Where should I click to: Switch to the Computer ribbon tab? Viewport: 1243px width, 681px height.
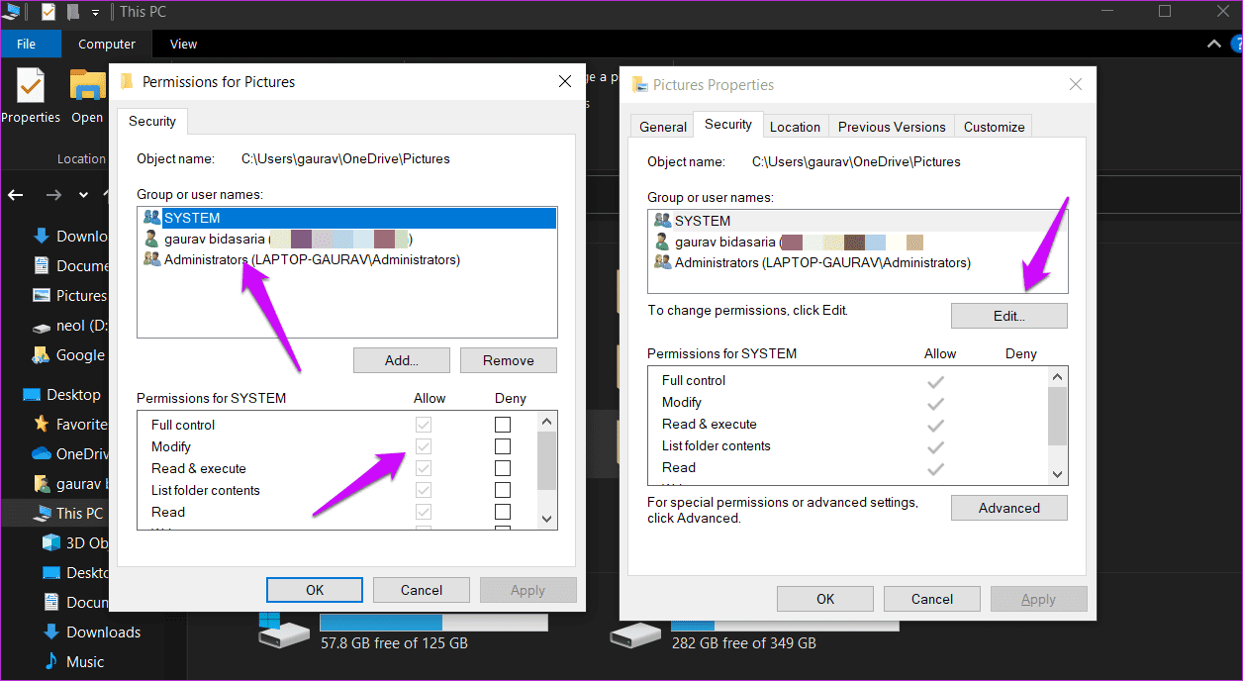click(107, 44)
